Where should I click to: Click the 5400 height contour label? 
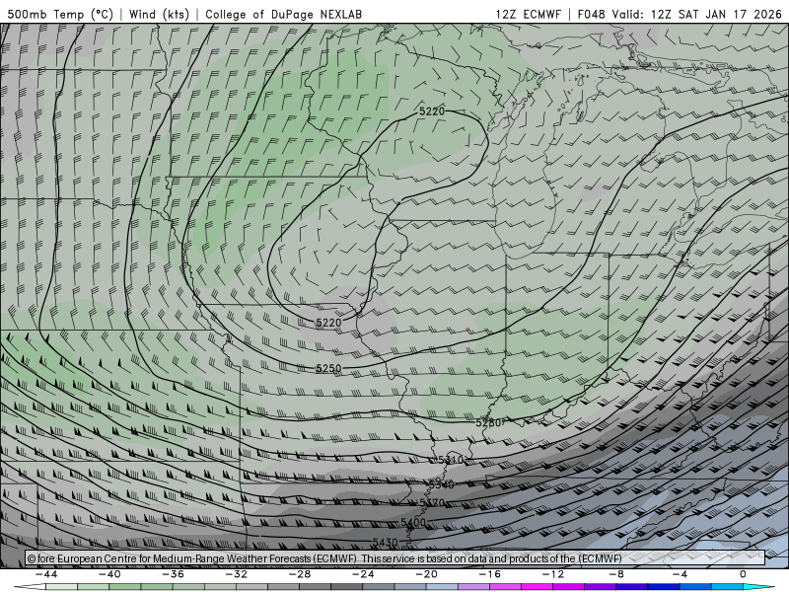[413, 523]
